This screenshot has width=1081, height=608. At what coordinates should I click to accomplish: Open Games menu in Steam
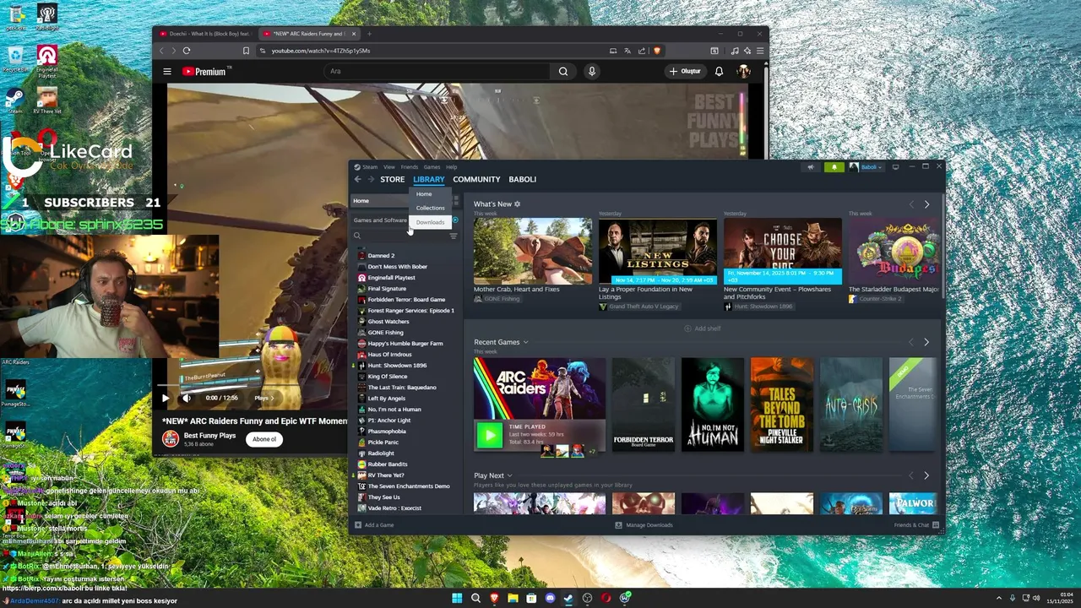tap(432, 167)
